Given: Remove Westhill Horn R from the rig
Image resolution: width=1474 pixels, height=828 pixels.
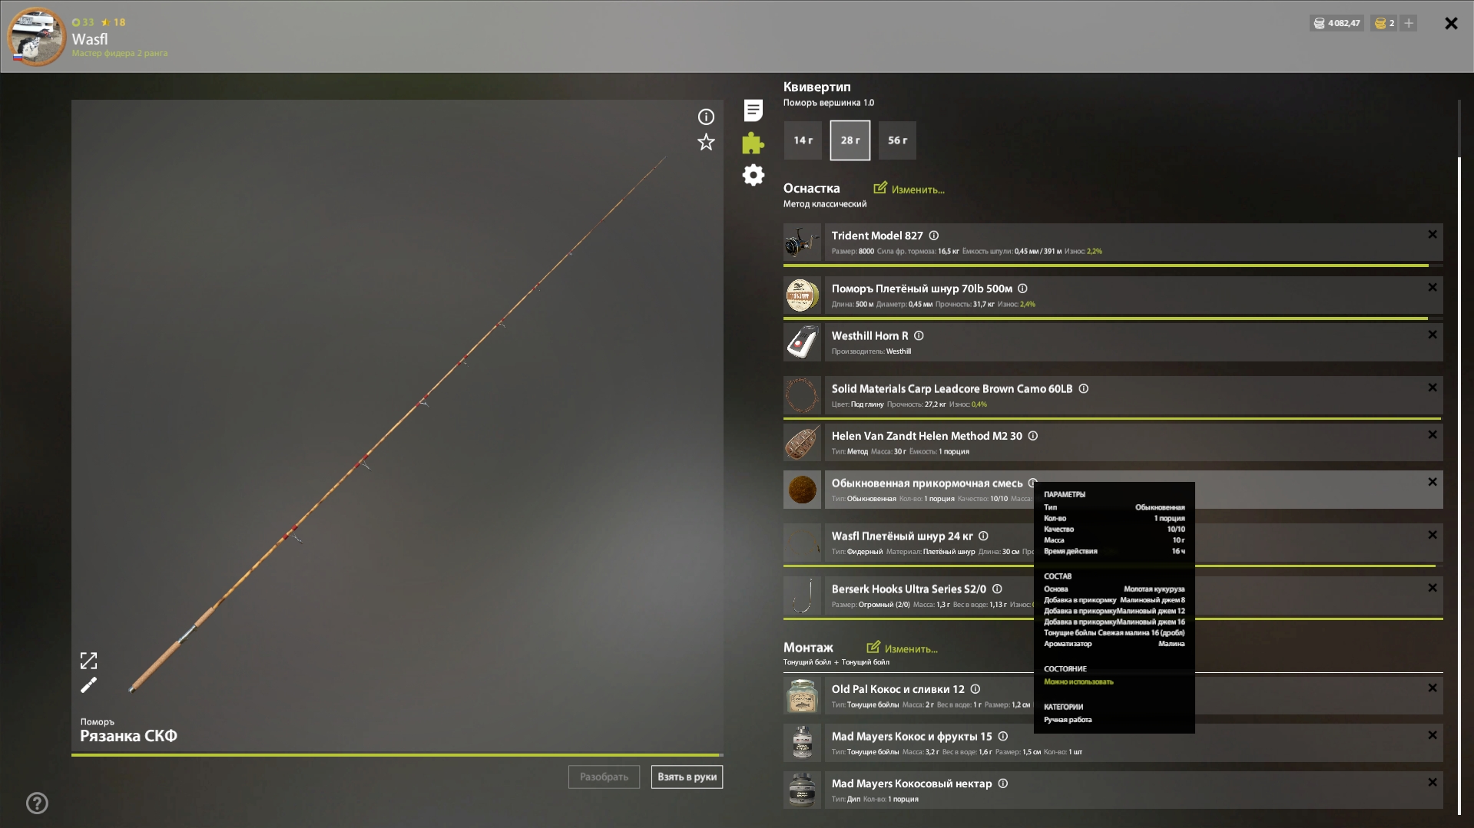Looking at the screenshot, I should pos(1432,335).
